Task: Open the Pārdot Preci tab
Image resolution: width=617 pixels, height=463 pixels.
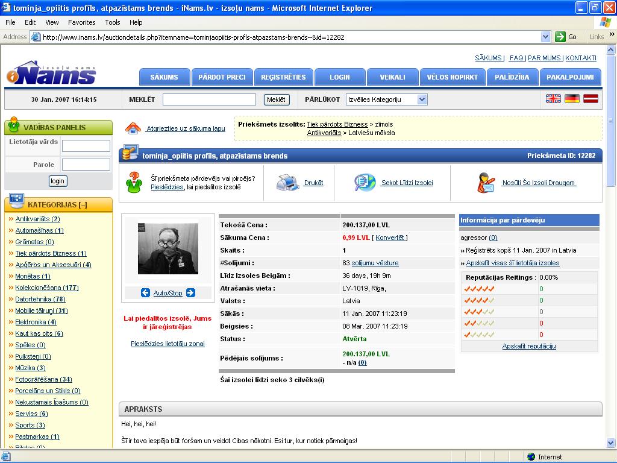Action: pos(222,77)
